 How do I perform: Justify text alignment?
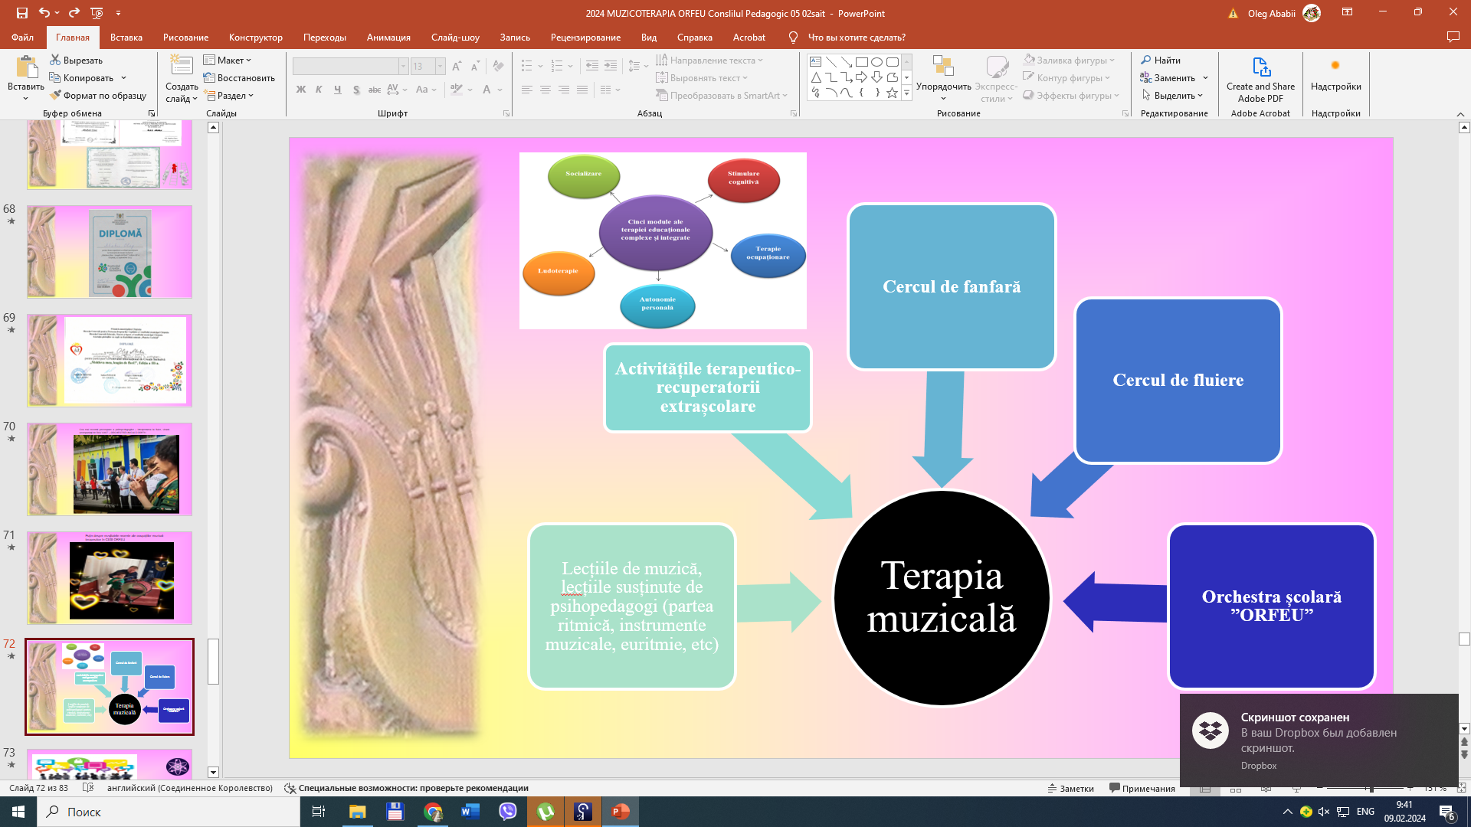[x=582, y=90]
